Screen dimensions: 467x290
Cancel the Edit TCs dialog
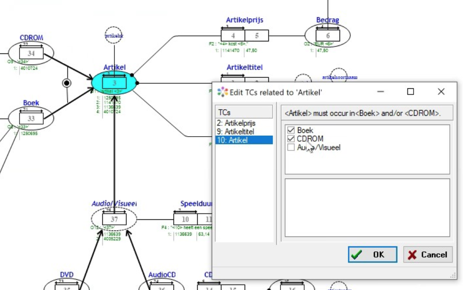point(427,255)
